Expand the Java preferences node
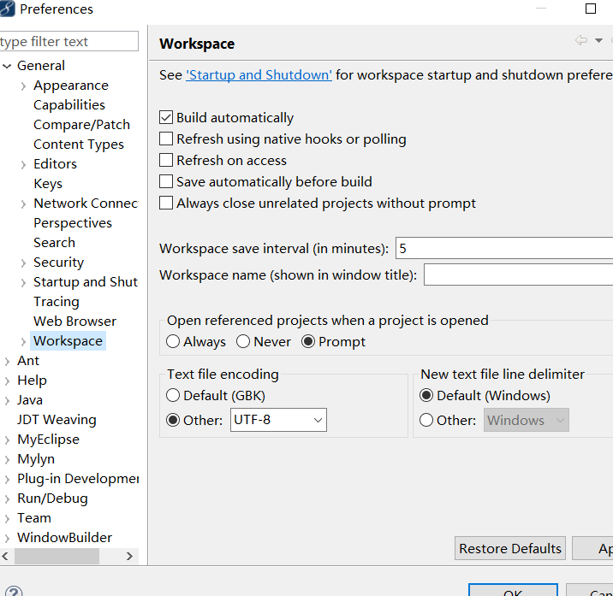 click(x=7, y=401)
